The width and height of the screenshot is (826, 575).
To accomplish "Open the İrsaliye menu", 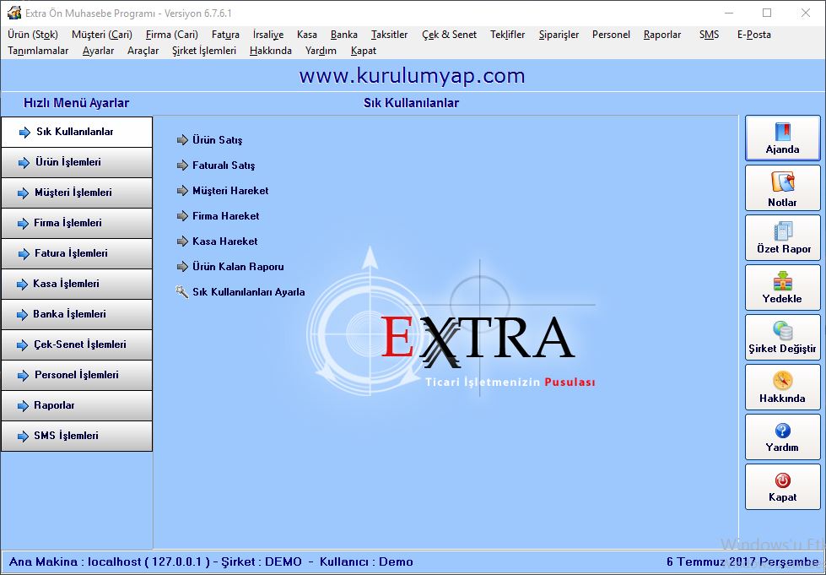I will [x=268, y=35].
